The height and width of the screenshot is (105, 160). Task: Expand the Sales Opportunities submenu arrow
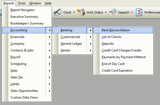(x=50, y=91)
